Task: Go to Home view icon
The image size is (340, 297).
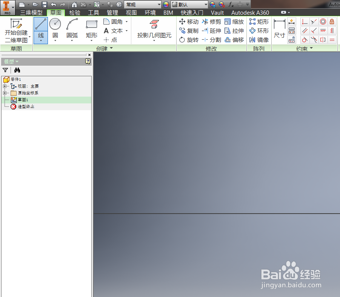Action: coord(74,4)
